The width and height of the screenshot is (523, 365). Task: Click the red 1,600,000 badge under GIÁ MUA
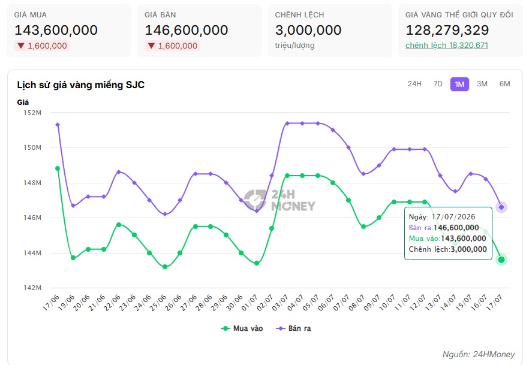[x=42, y=46]
